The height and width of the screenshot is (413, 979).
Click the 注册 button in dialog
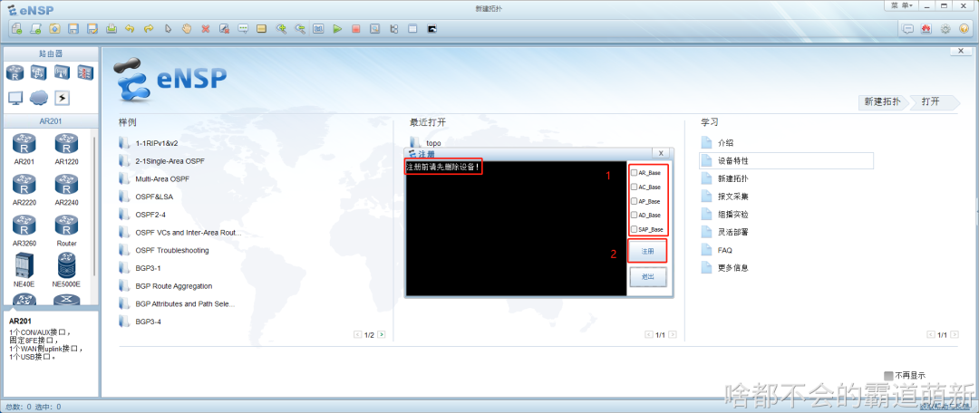click(x=648, y=251)
